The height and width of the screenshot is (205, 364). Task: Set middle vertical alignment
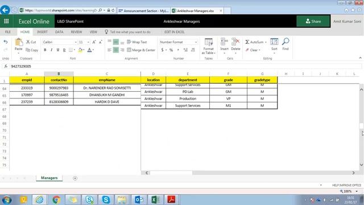tap(116, 42)
